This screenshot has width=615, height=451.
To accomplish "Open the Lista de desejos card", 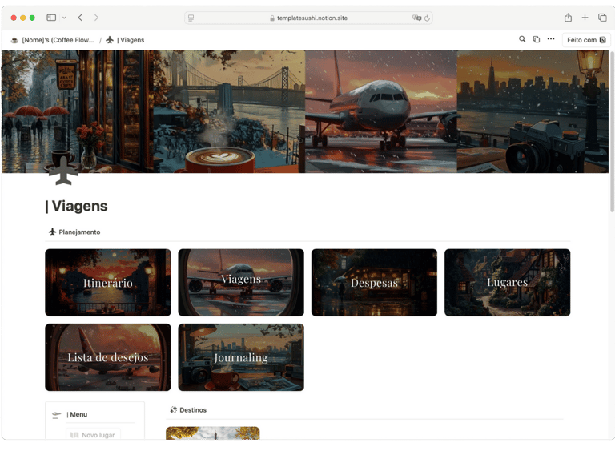I will pyautogui.click(x=108, y=357).
